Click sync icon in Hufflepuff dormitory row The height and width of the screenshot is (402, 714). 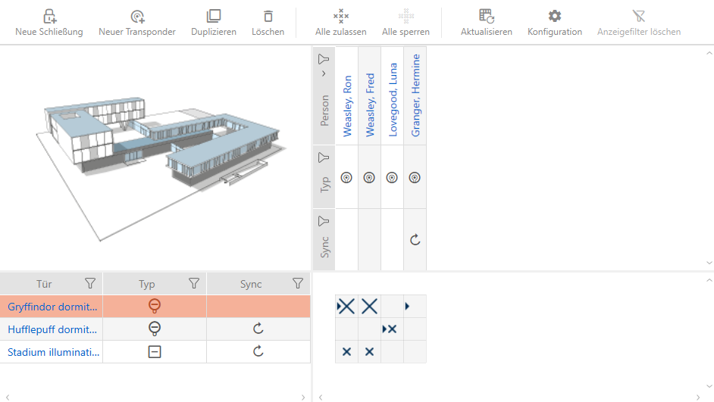(258, 329)
